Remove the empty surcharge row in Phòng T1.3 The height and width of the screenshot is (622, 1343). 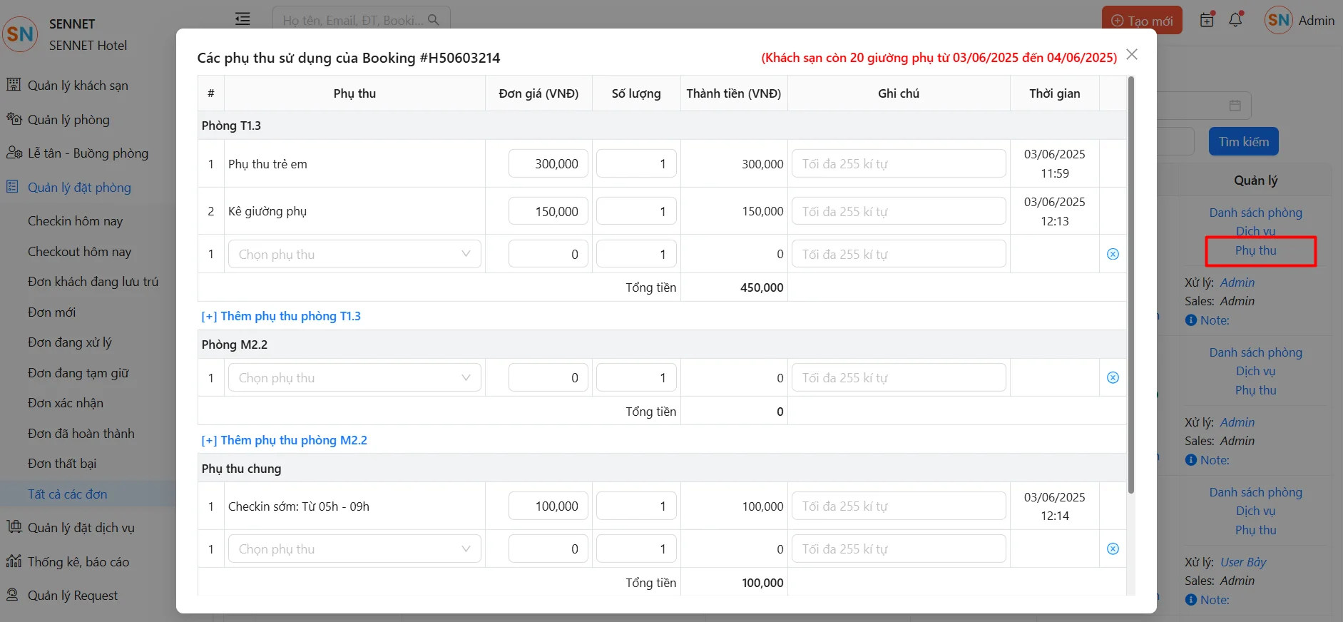1113,255
